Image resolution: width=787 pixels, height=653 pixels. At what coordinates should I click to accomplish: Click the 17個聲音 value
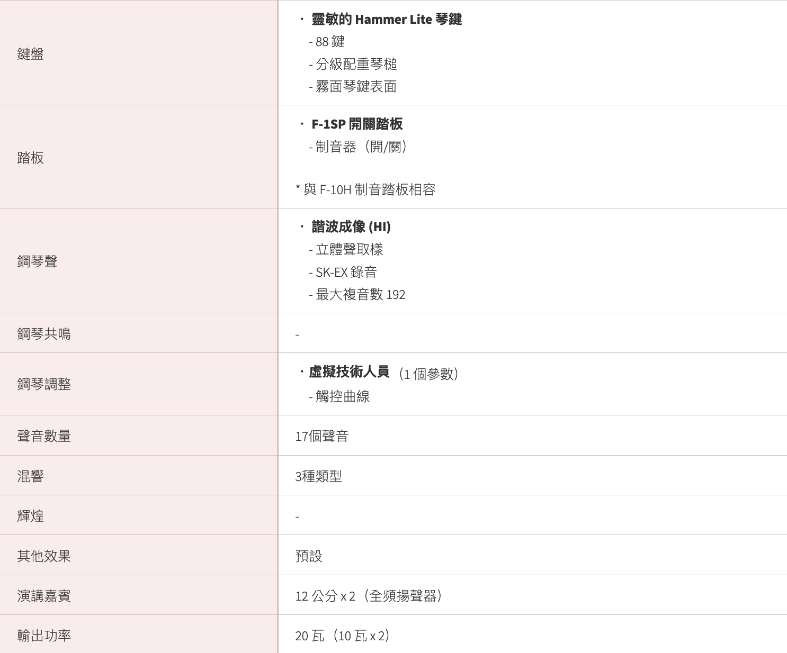click(x=322, y=437)
